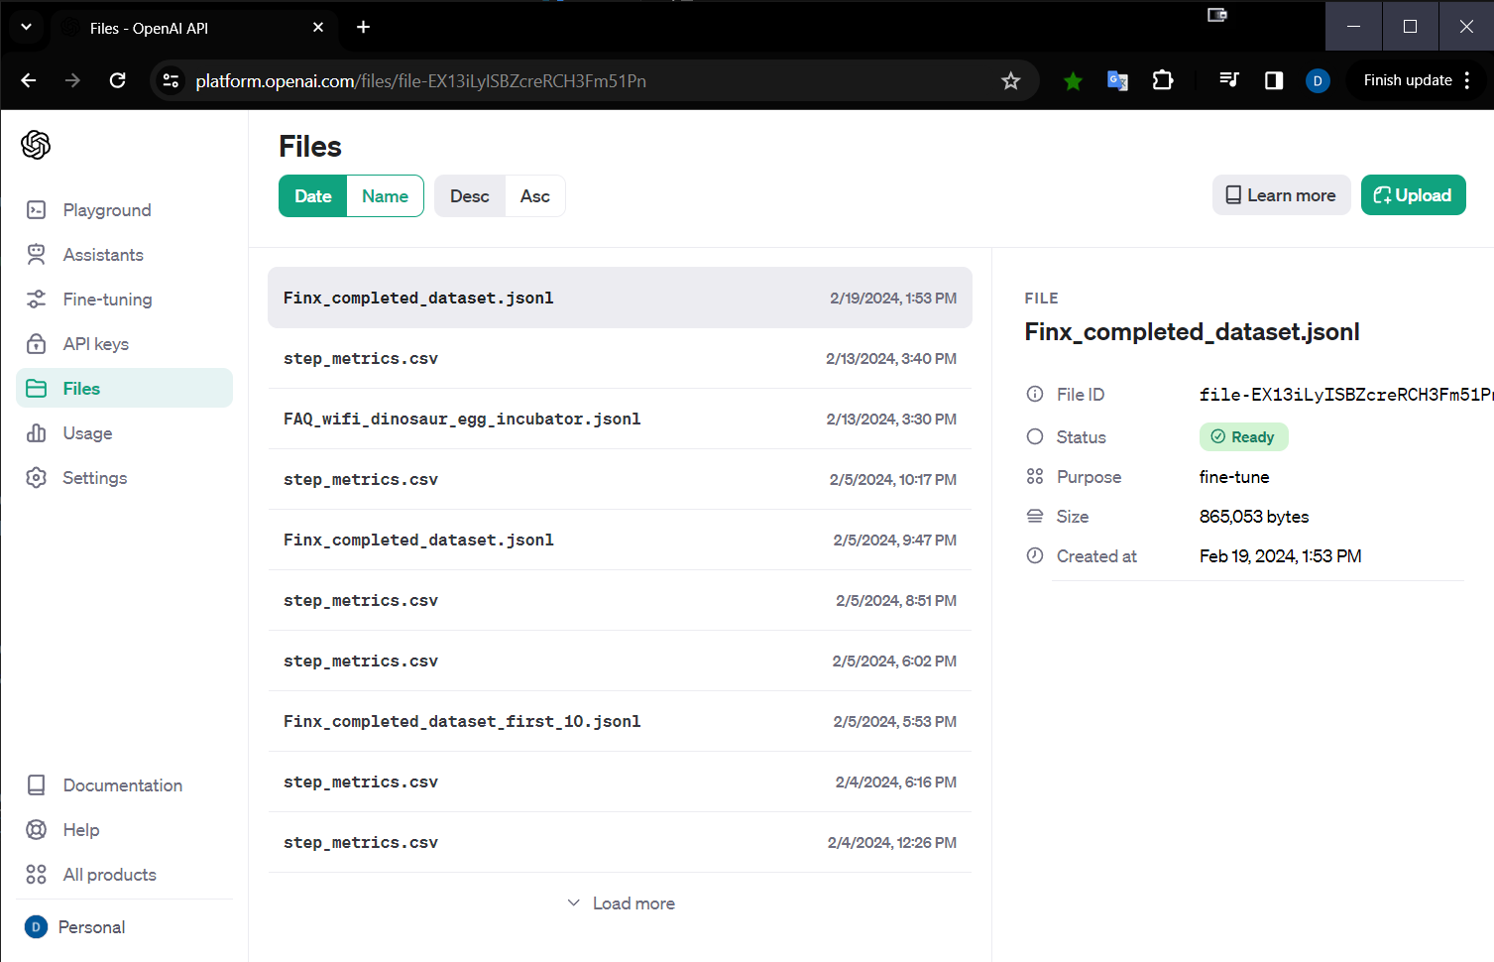
Task: View the Usage dashboard
Action: click(x=87, y=432)
